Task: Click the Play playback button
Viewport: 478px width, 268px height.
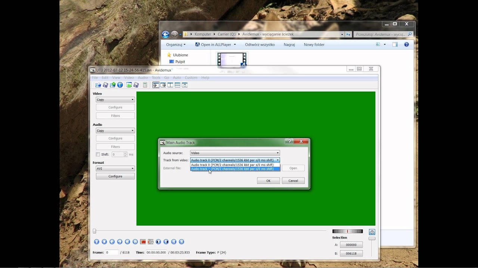Action: (x=96, y=242)
